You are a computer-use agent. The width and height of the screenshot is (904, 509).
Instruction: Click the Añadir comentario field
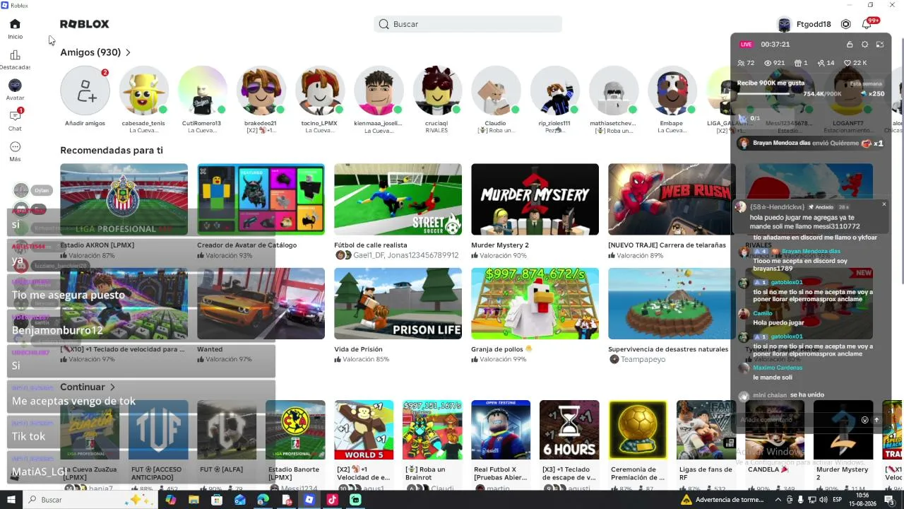coord(797,420)
